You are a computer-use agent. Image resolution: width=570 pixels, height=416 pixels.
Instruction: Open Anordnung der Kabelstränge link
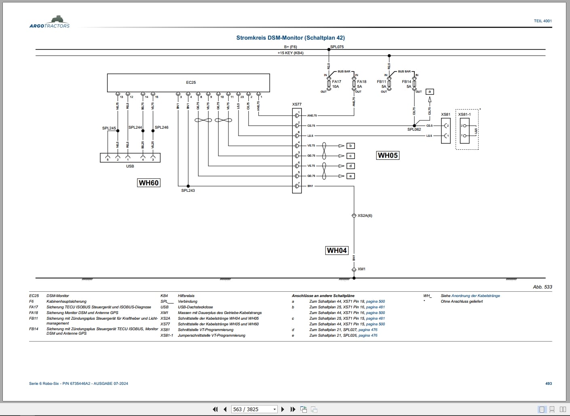point(475,296)
